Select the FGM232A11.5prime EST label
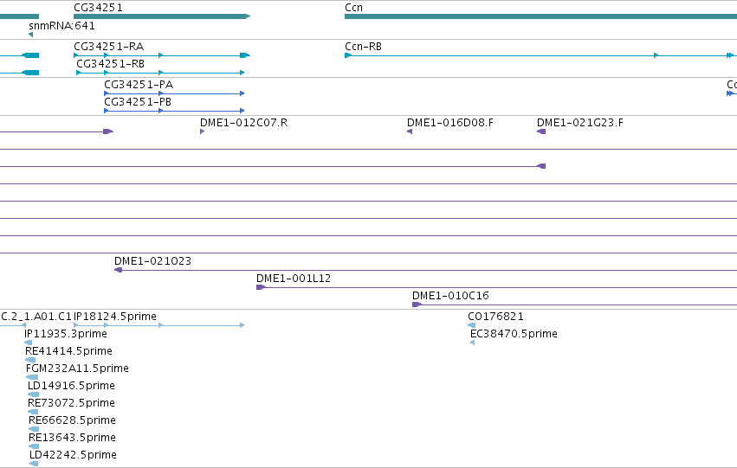The width and height of the screenshot is (737, 468). point(77,369)
